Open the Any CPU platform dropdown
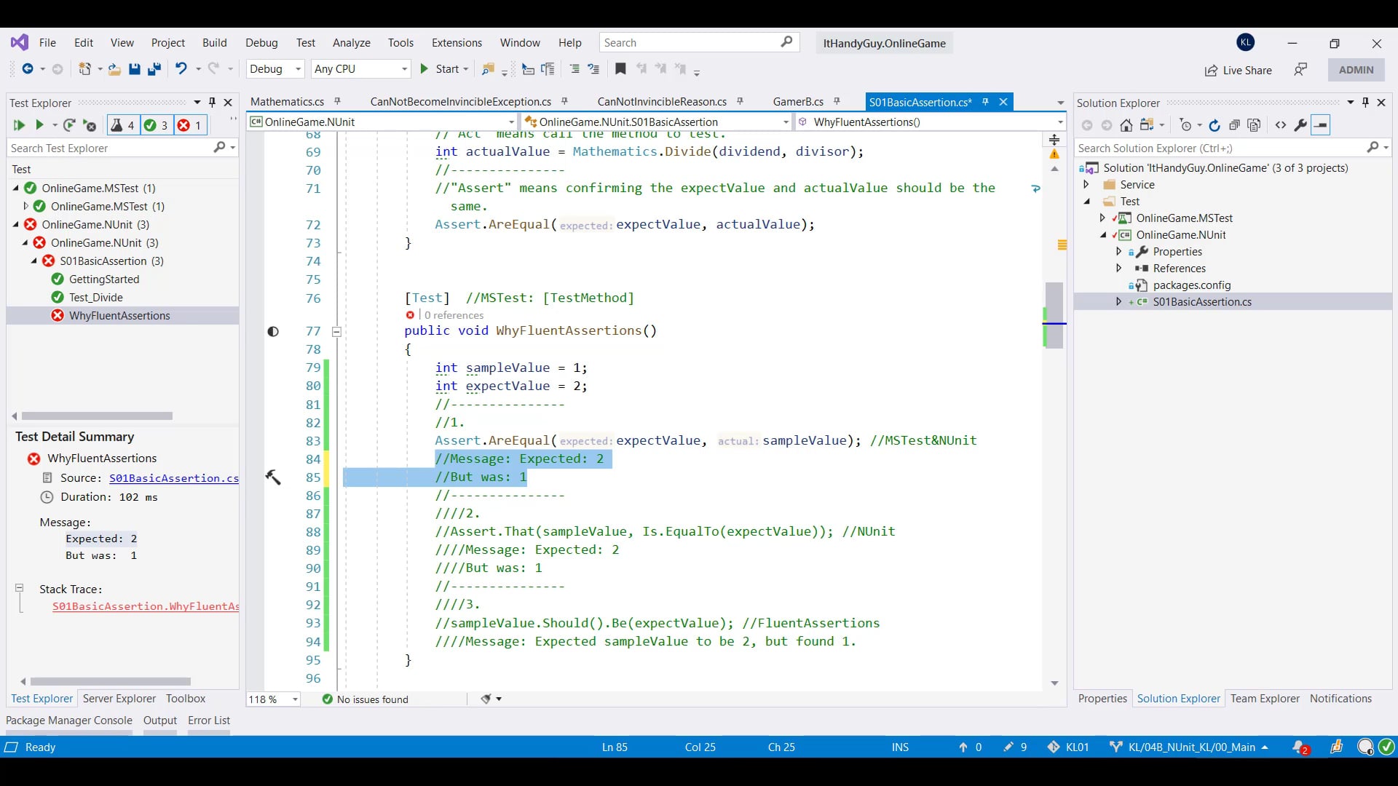This screenshot has height=786, width=1398. tap(360, 69)
